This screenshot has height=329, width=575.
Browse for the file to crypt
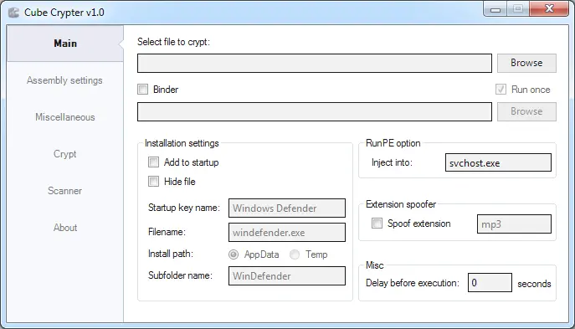coord(526,63)
